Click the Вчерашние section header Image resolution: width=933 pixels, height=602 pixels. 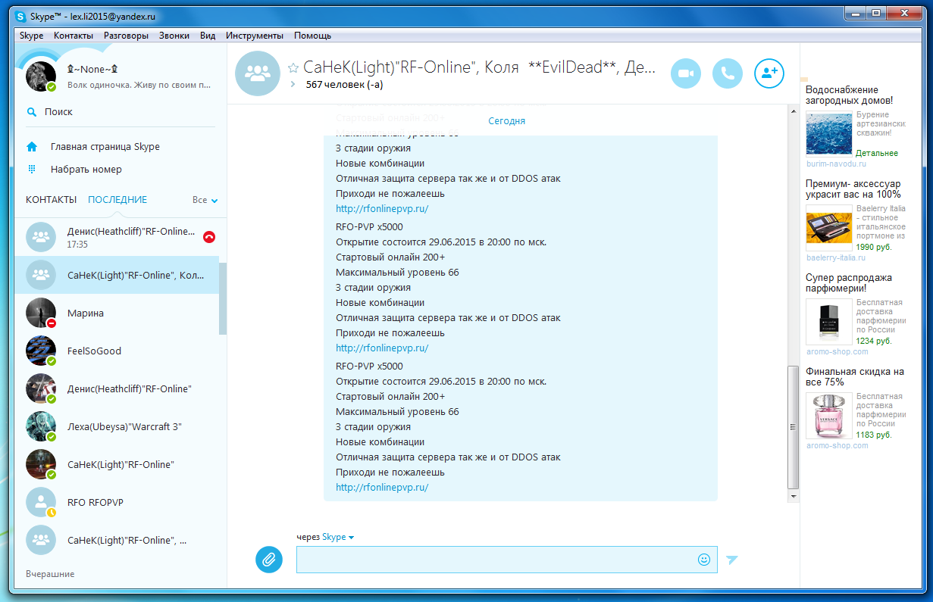pos(50,574)
